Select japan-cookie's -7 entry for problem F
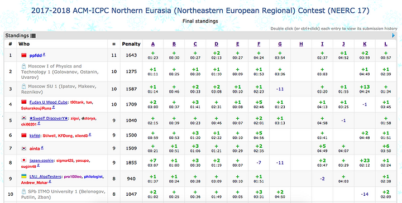The image size is (402, 203). 259,162
